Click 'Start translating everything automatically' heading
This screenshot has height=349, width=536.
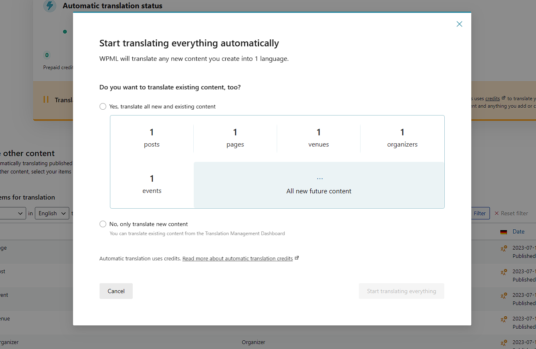tap(189, 43)
